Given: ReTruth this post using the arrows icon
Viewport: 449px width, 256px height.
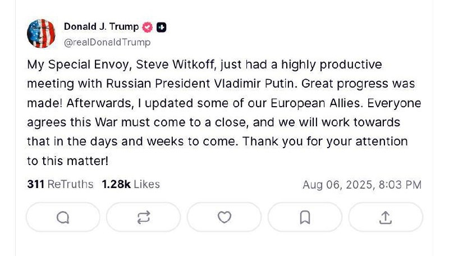Looking at the screenshot, I should [x=144, y=217].
